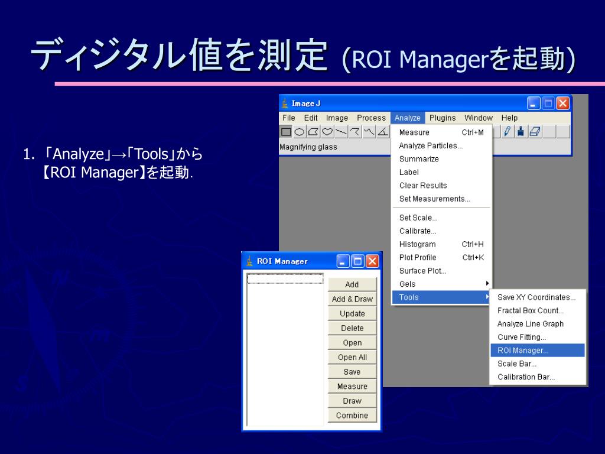This screenshot has width=605, height=454.
Task: Open the Image menu
Action: pos(337,118)
